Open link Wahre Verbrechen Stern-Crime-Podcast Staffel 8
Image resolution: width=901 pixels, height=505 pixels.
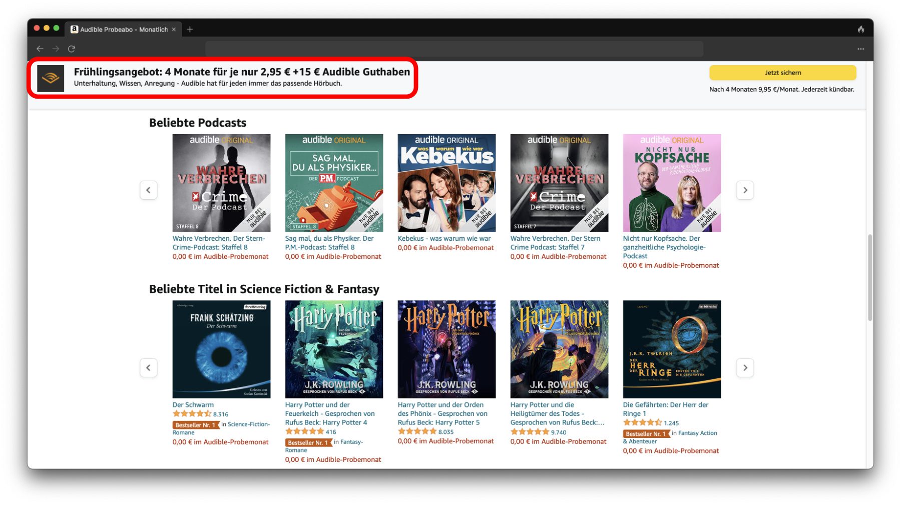click(219, 243)
